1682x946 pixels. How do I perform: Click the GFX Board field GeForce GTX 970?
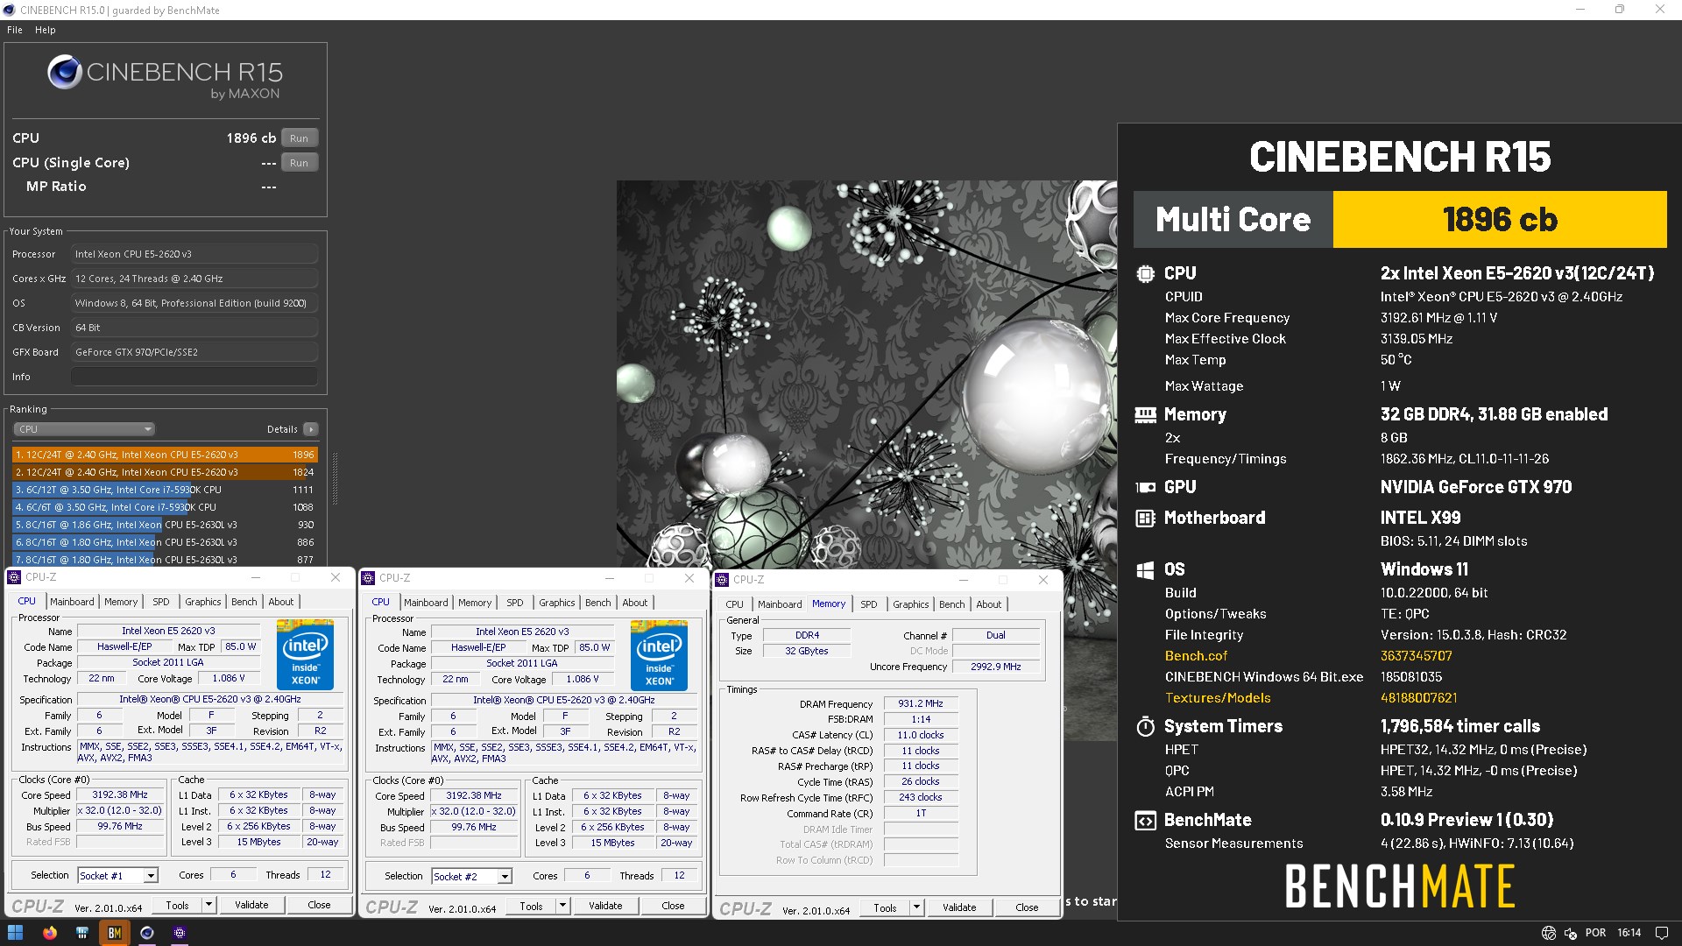tap(194, 352)
